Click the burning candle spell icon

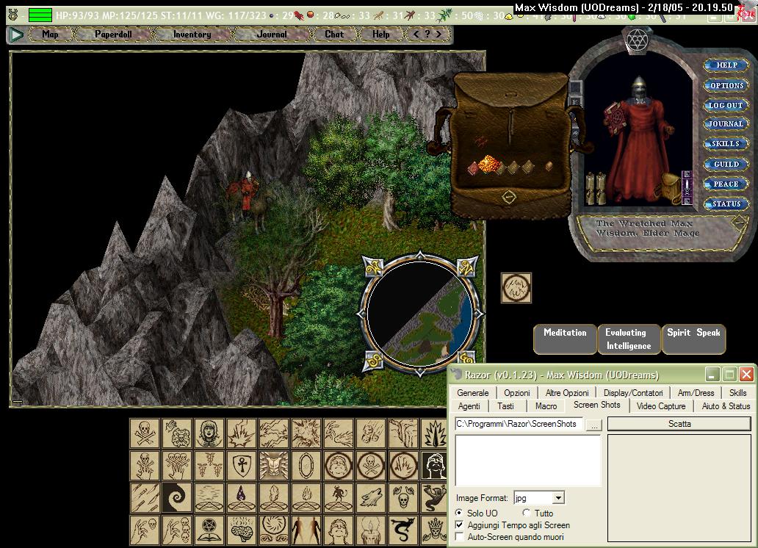371,530
